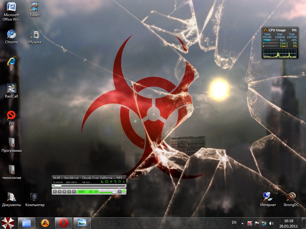
Task: Click the player's equalizer bars icon
Action: (x=102, y=182)
